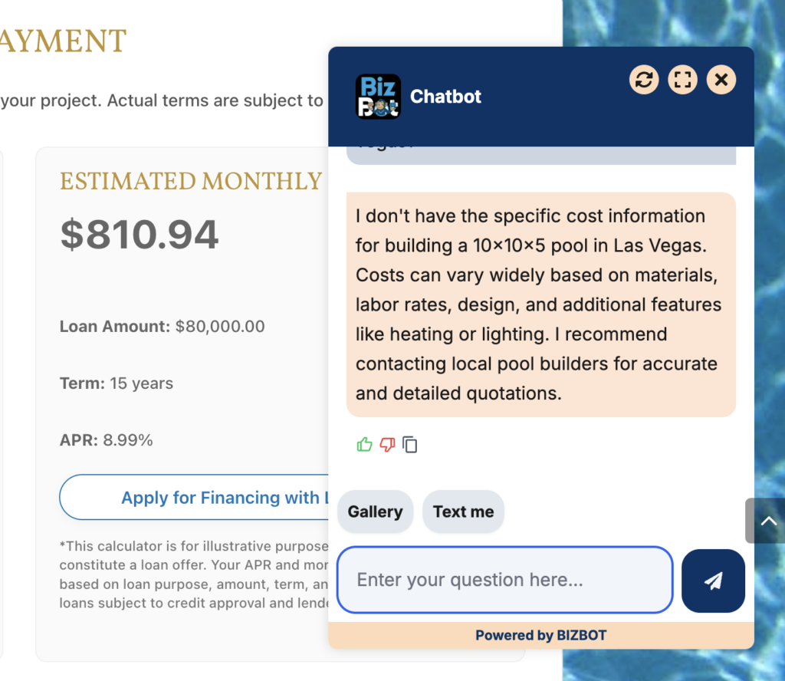Close the Chatbot window

pyautogui.click(x=721, y=80)
